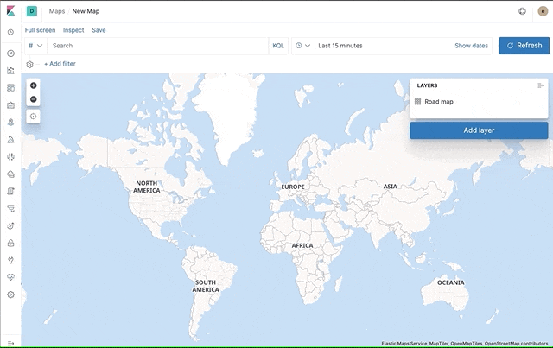Click Add filter
Image resolution: width=553 pixels, height=348 pixels.
(60, 64)
